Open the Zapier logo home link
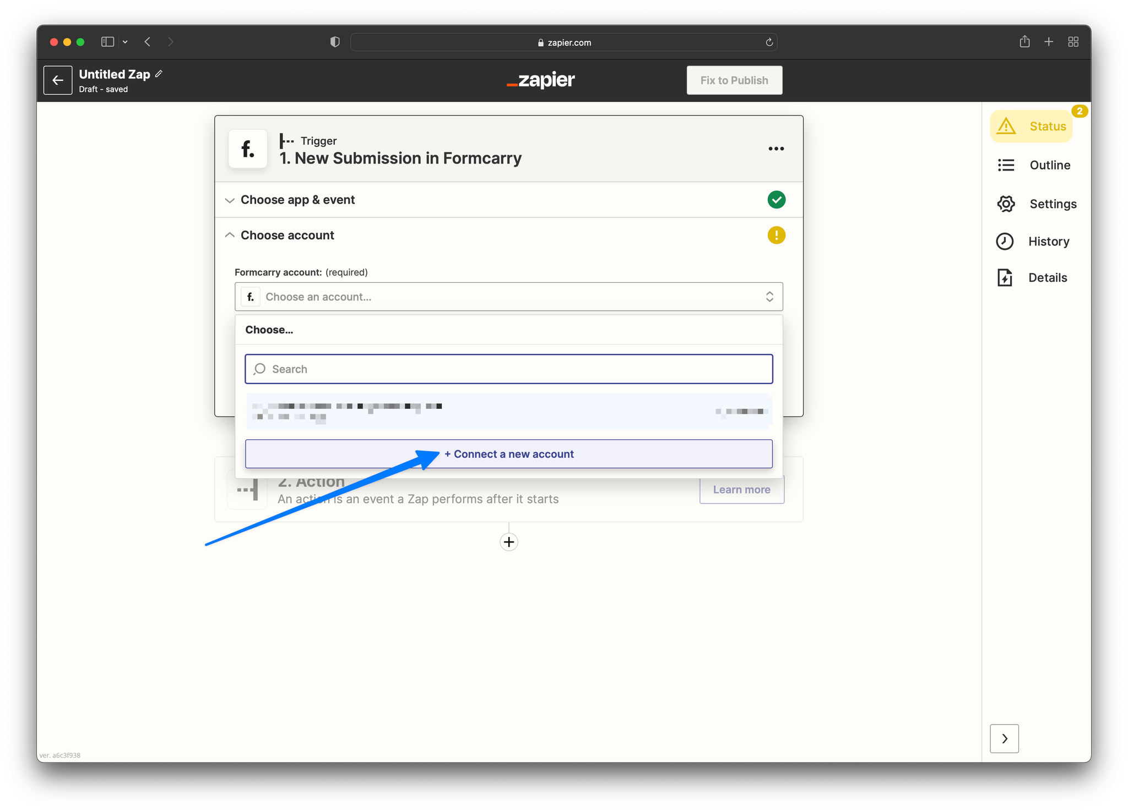The width and height of the screenshot is (1128, 811). [541, 80]
